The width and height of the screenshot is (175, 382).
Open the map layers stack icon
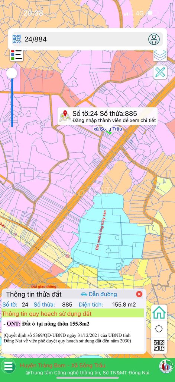point(160,55)
